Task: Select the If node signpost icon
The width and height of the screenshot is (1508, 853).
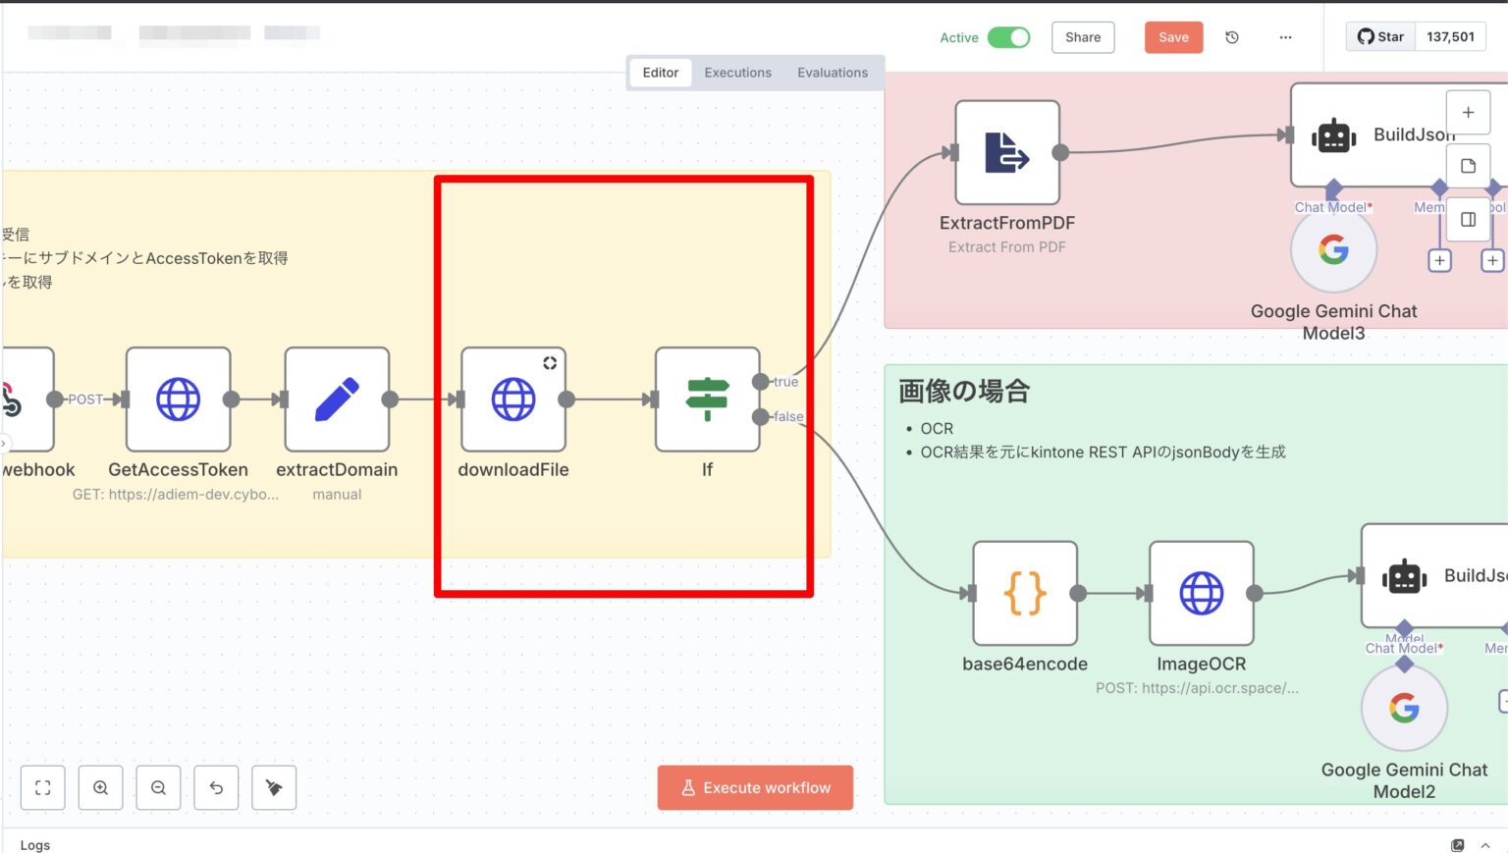Action: (x=707, y=400)
